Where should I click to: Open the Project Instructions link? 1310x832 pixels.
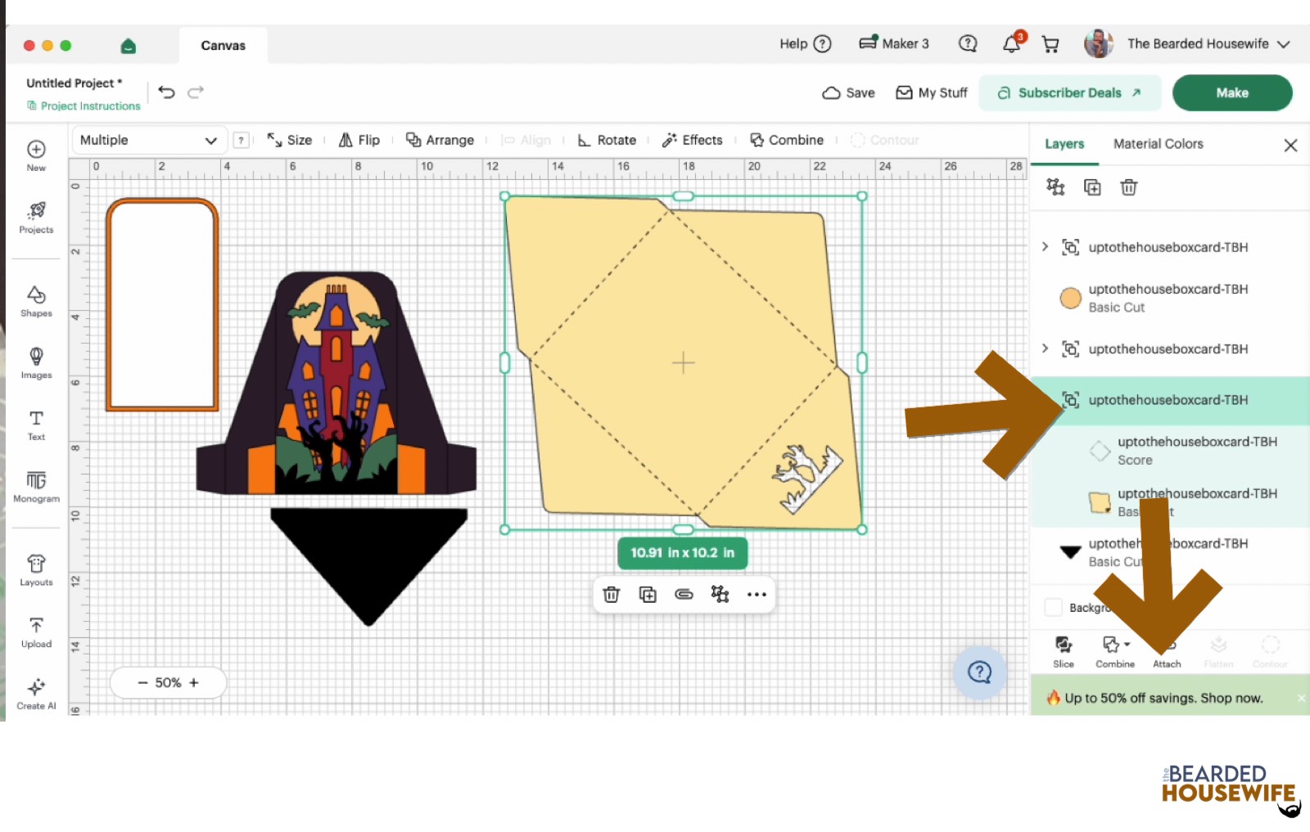(84, 106)
